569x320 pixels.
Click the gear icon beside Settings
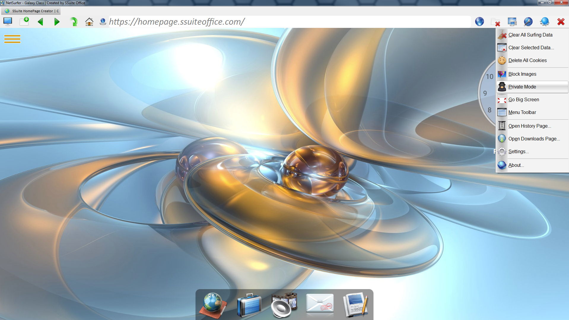[502, 151]
